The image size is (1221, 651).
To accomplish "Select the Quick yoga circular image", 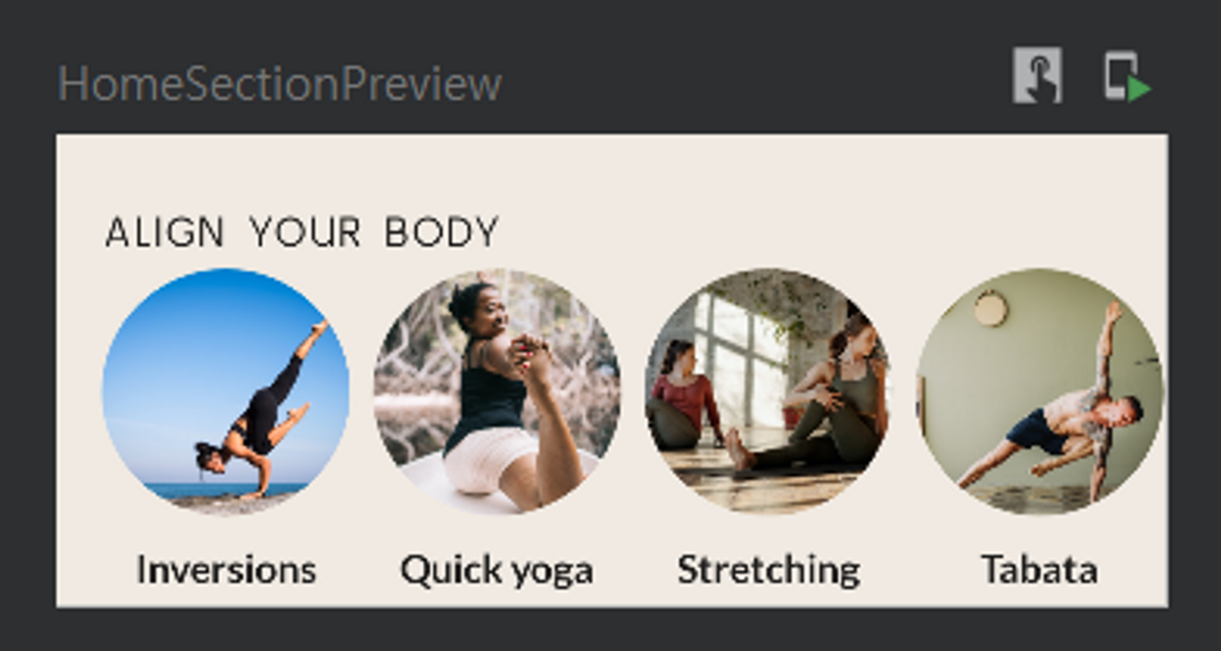I will 497,391.
